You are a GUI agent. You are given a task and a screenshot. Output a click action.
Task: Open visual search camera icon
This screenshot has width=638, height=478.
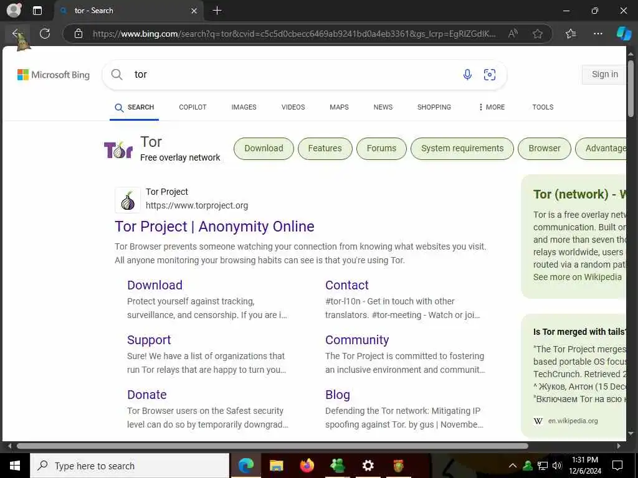490,75
